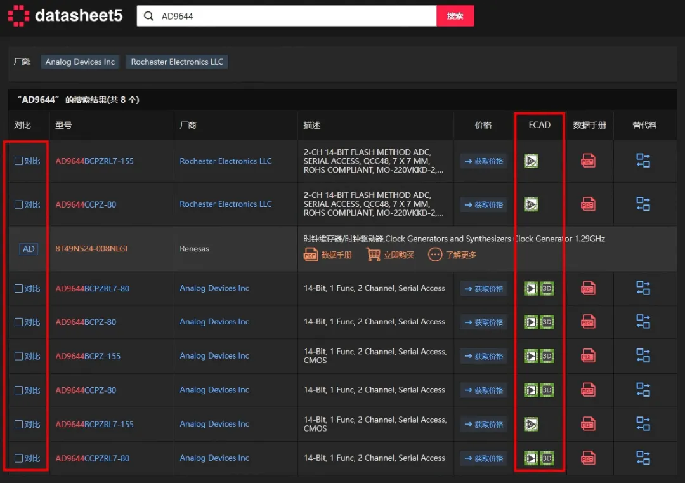Click the ECAD column header

[x=539, y=125]
